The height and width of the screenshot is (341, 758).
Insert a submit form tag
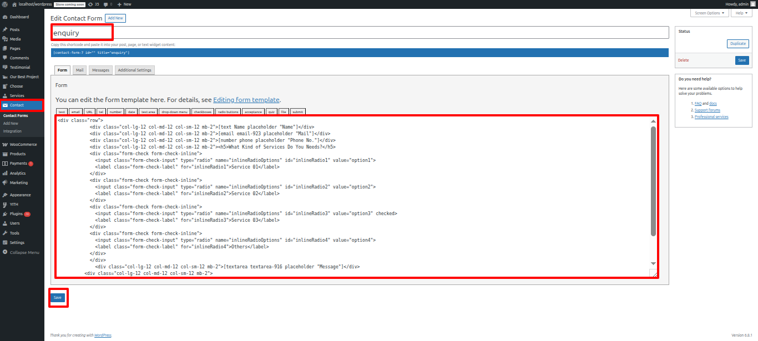297,111
